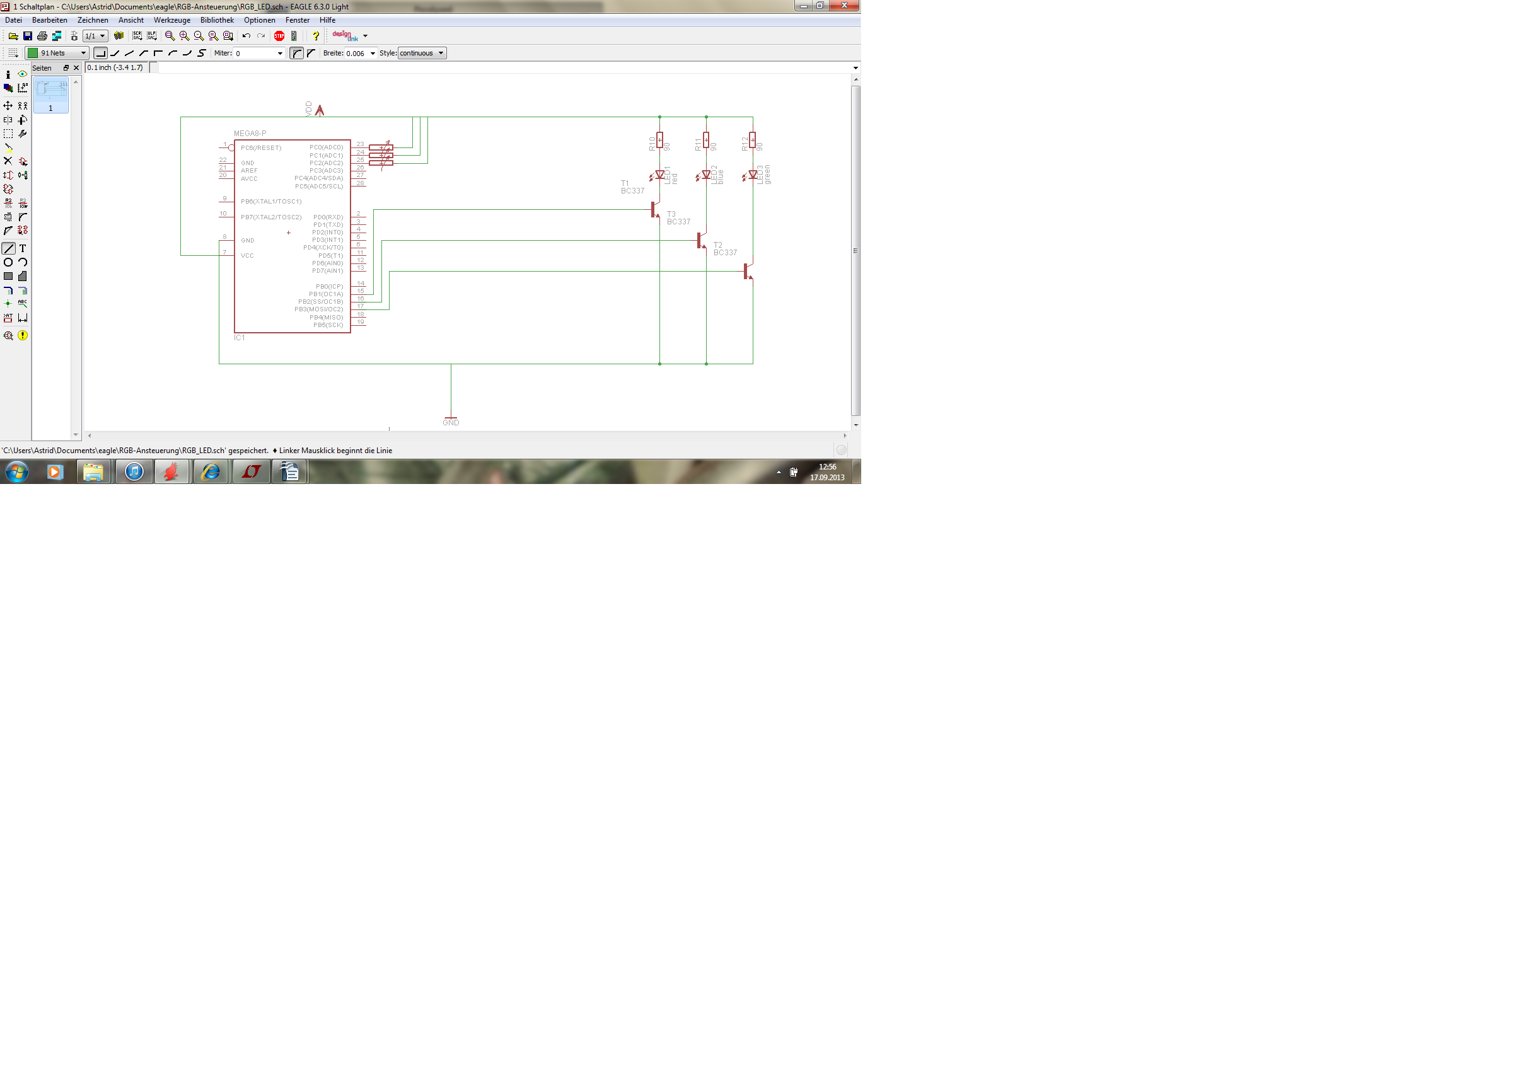Select the Group dashed rectangle tool
This screenshot has width=1513, height=1089.
coord(8,134)
